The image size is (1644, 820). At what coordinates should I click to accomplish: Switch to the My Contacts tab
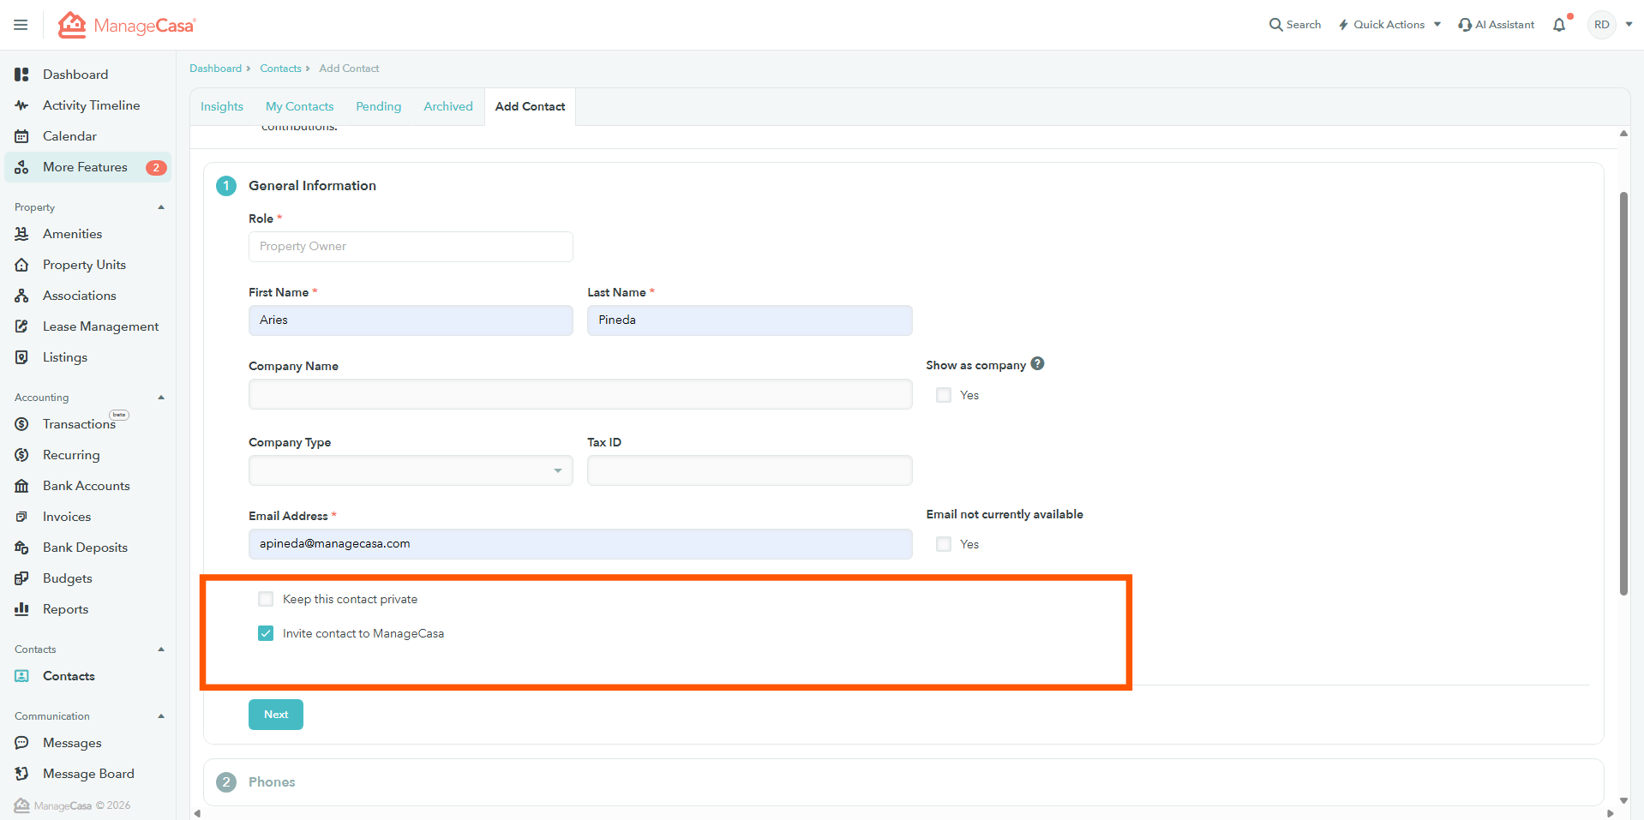point(299,106)
